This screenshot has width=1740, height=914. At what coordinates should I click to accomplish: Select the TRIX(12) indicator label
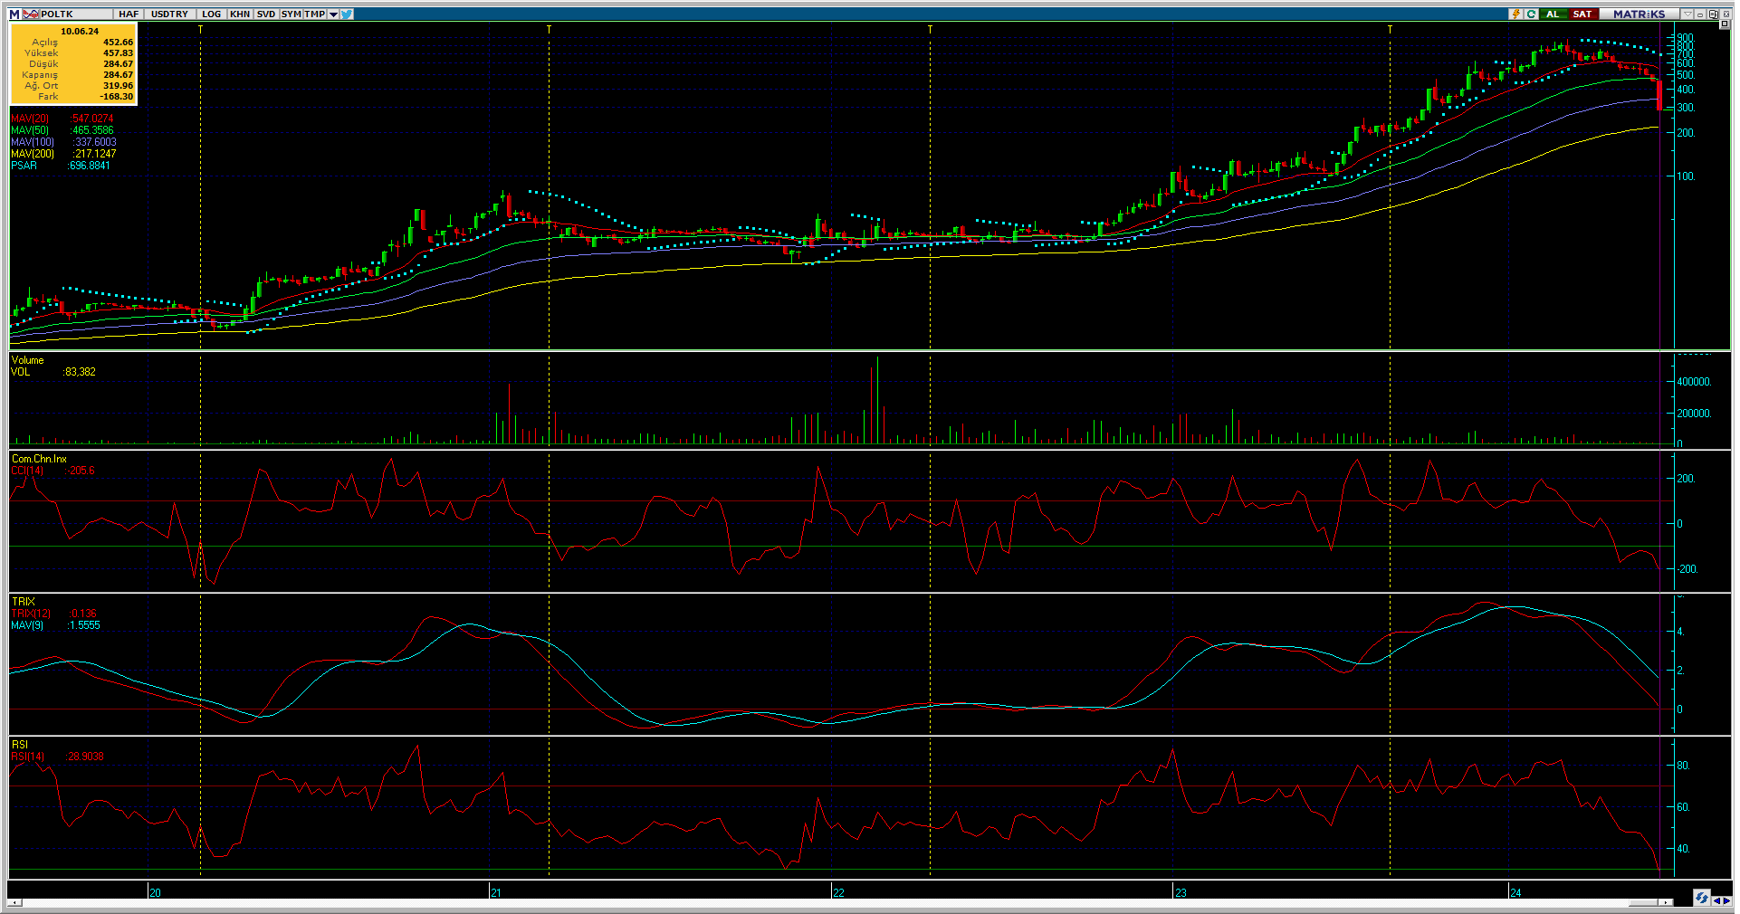[31, 614]
